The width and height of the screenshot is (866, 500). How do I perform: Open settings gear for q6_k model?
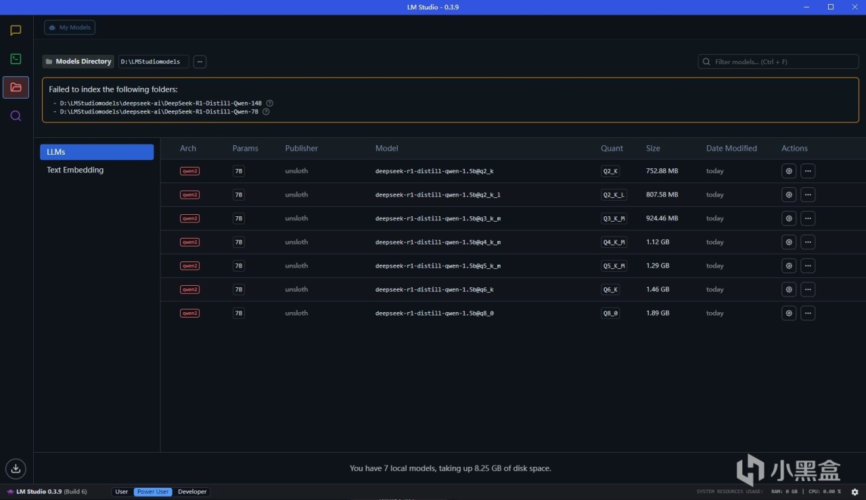789,289
